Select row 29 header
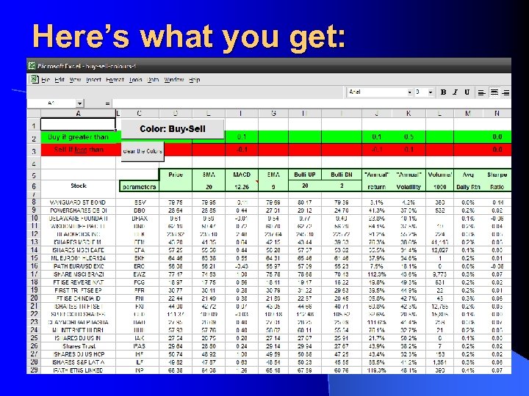This screenshot has height=396, width=529. click(34, 370)
